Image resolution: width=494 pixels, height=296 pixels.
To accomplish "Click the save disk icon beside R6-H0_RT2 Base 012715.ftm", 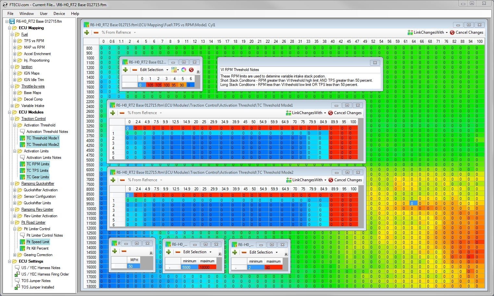I will (12, 21).
